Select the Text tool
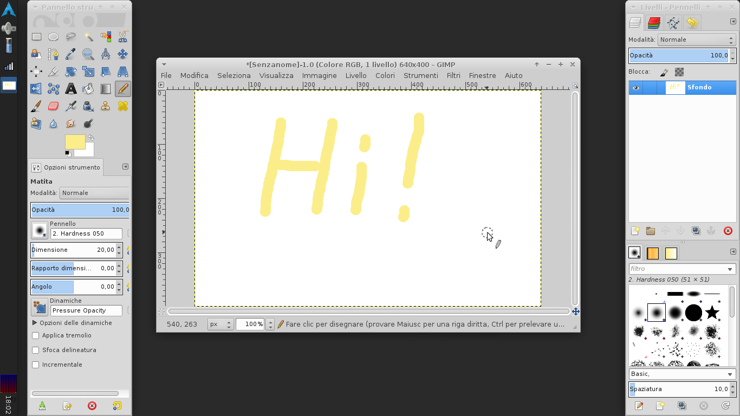Screen dimensions: 740x416 point(71,89)
